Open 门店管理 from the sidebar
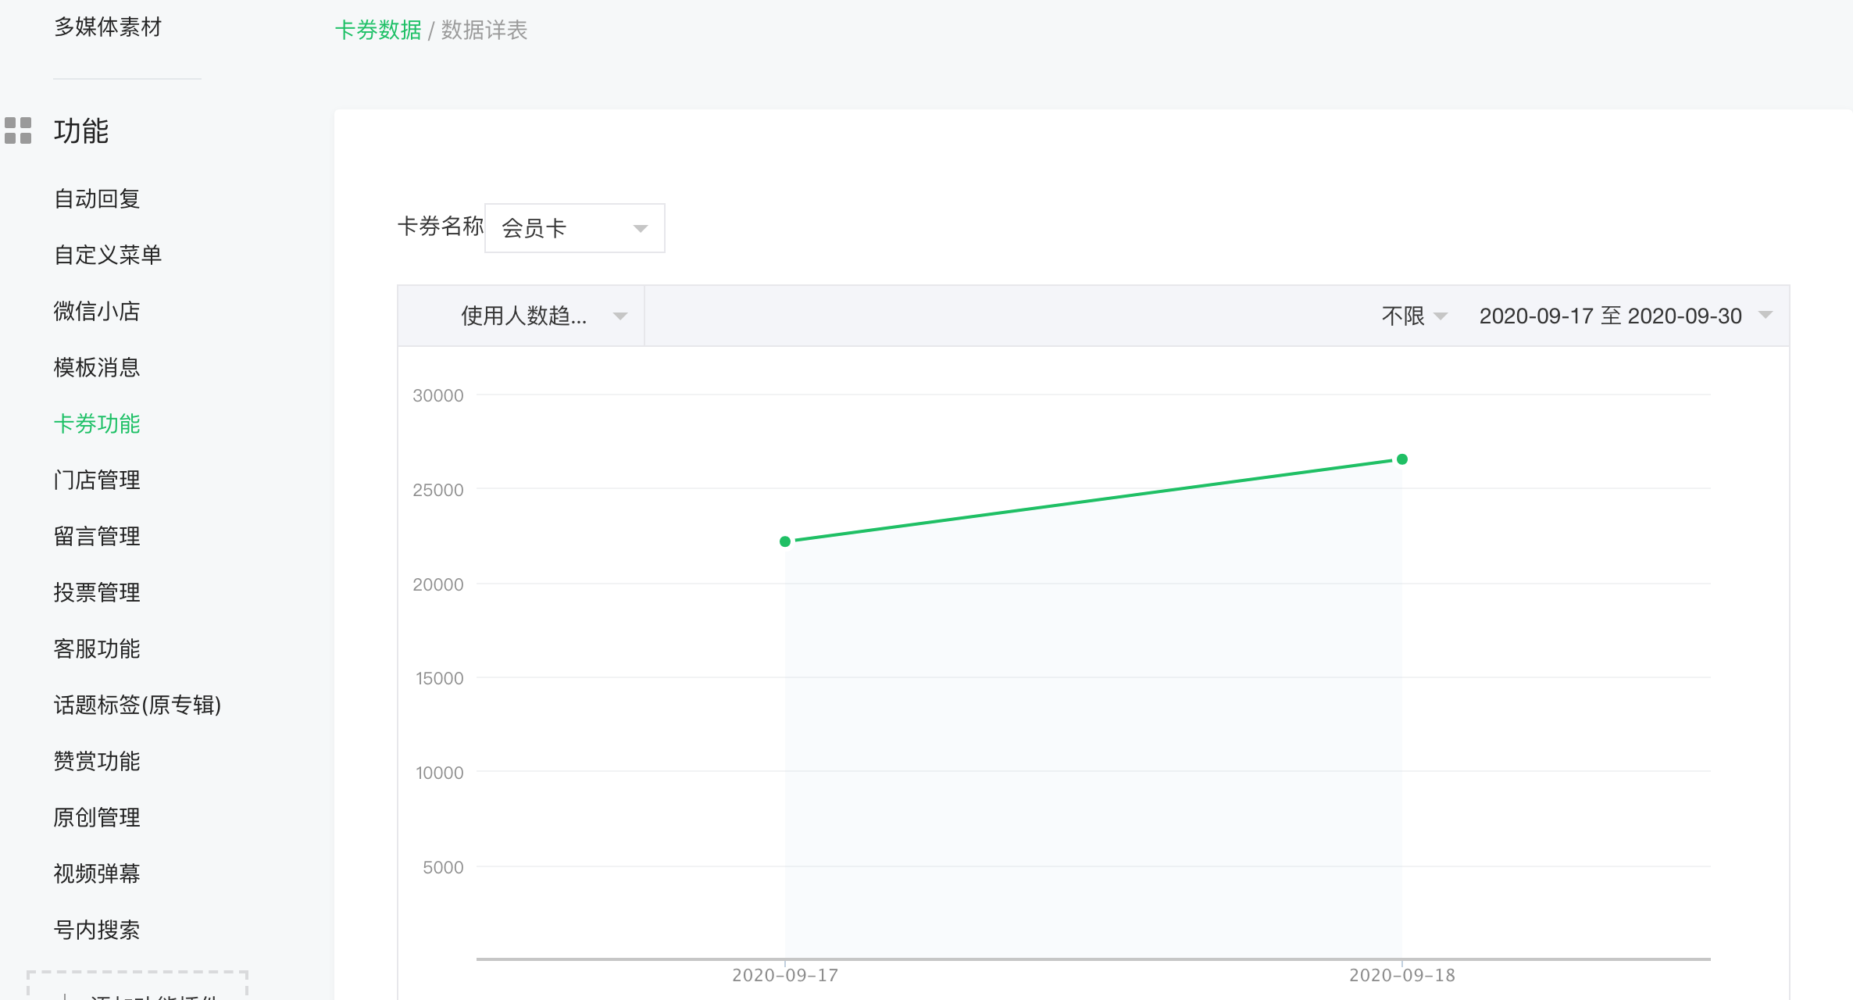1853x1000 pixels. click(x=97, y=480)
